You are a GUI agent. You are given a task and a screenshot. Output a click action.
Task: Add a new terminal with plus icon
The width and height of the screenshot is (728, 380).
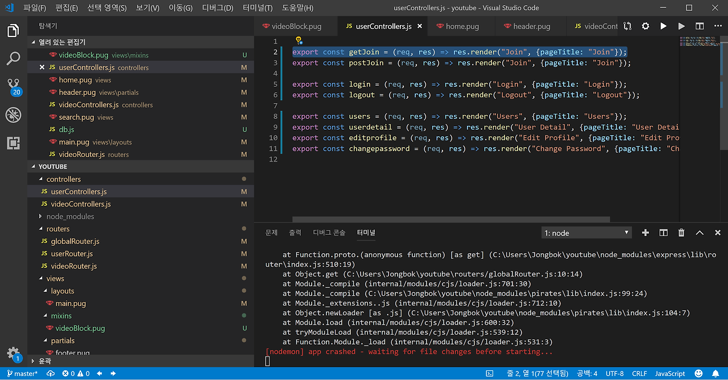point(645,233)
